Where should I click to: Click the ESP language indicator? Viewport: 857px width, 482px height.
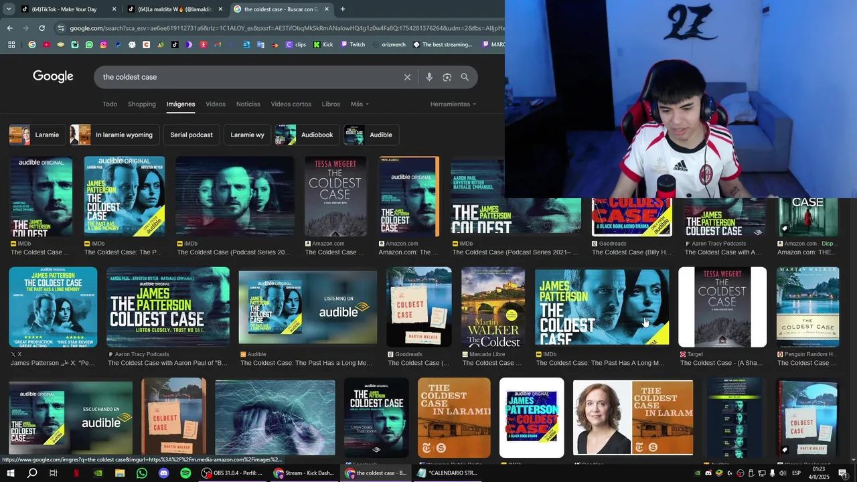point(797,473)
